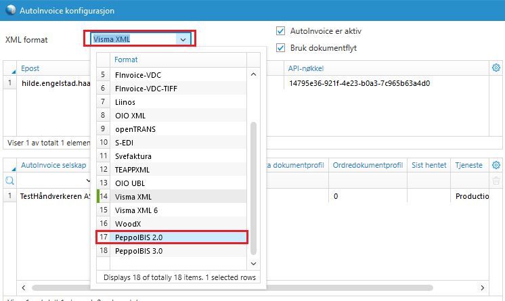
Task: Click the AutoInvoice globe icon in title bar
Action: [11, 10]
